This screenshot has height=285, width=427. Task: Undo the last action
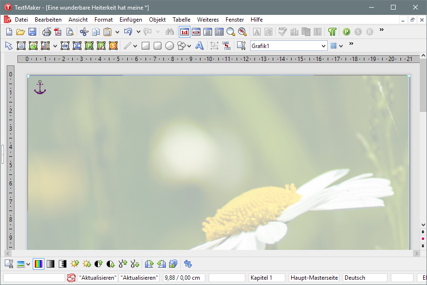click(128, 32)
